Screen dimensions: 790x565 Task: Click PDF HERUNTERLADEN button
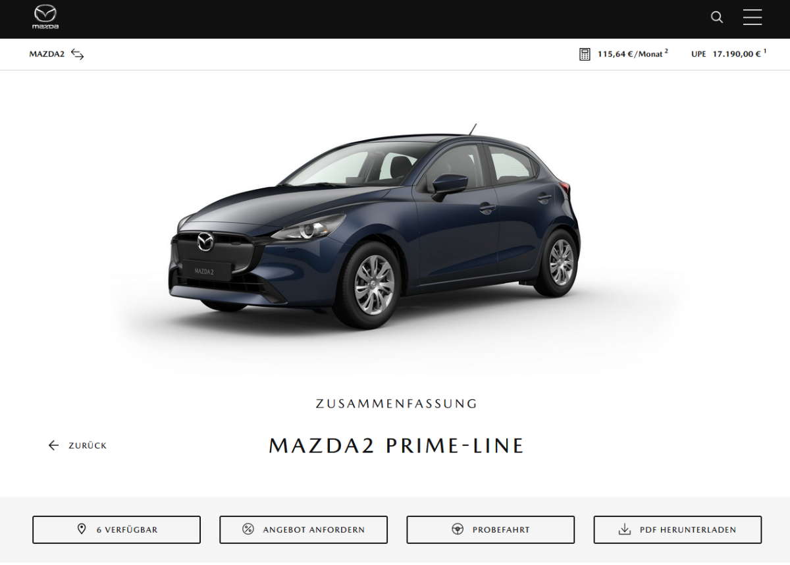pyautogui.click(x=677, y=529)
